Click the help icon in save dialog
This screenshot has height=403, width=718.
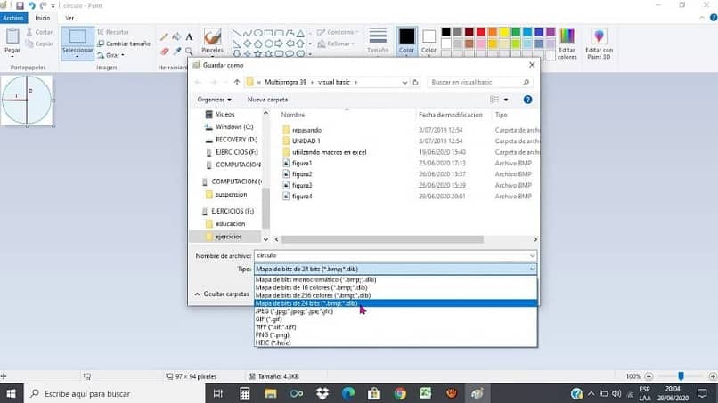coord(527,100)
